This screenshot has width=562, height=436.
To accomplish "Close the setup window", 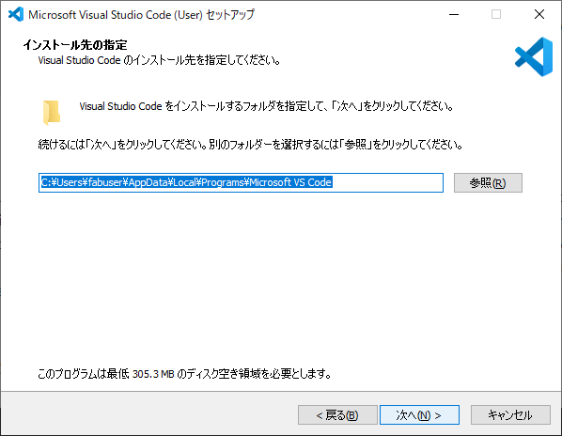I will (x=539, y=14).
